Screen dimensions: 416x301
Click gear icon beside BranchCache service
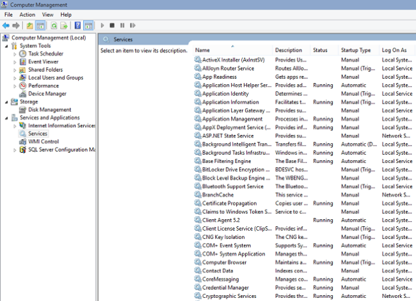pos(198,194)
